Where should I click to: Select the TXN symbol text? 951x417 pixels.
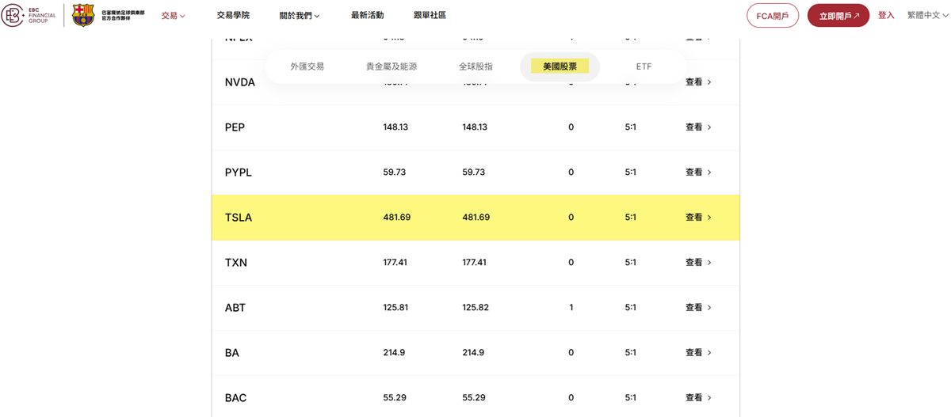point(236,263)
